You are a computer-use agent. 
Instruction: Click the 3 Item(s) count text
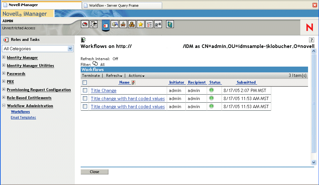coord(297,76)
